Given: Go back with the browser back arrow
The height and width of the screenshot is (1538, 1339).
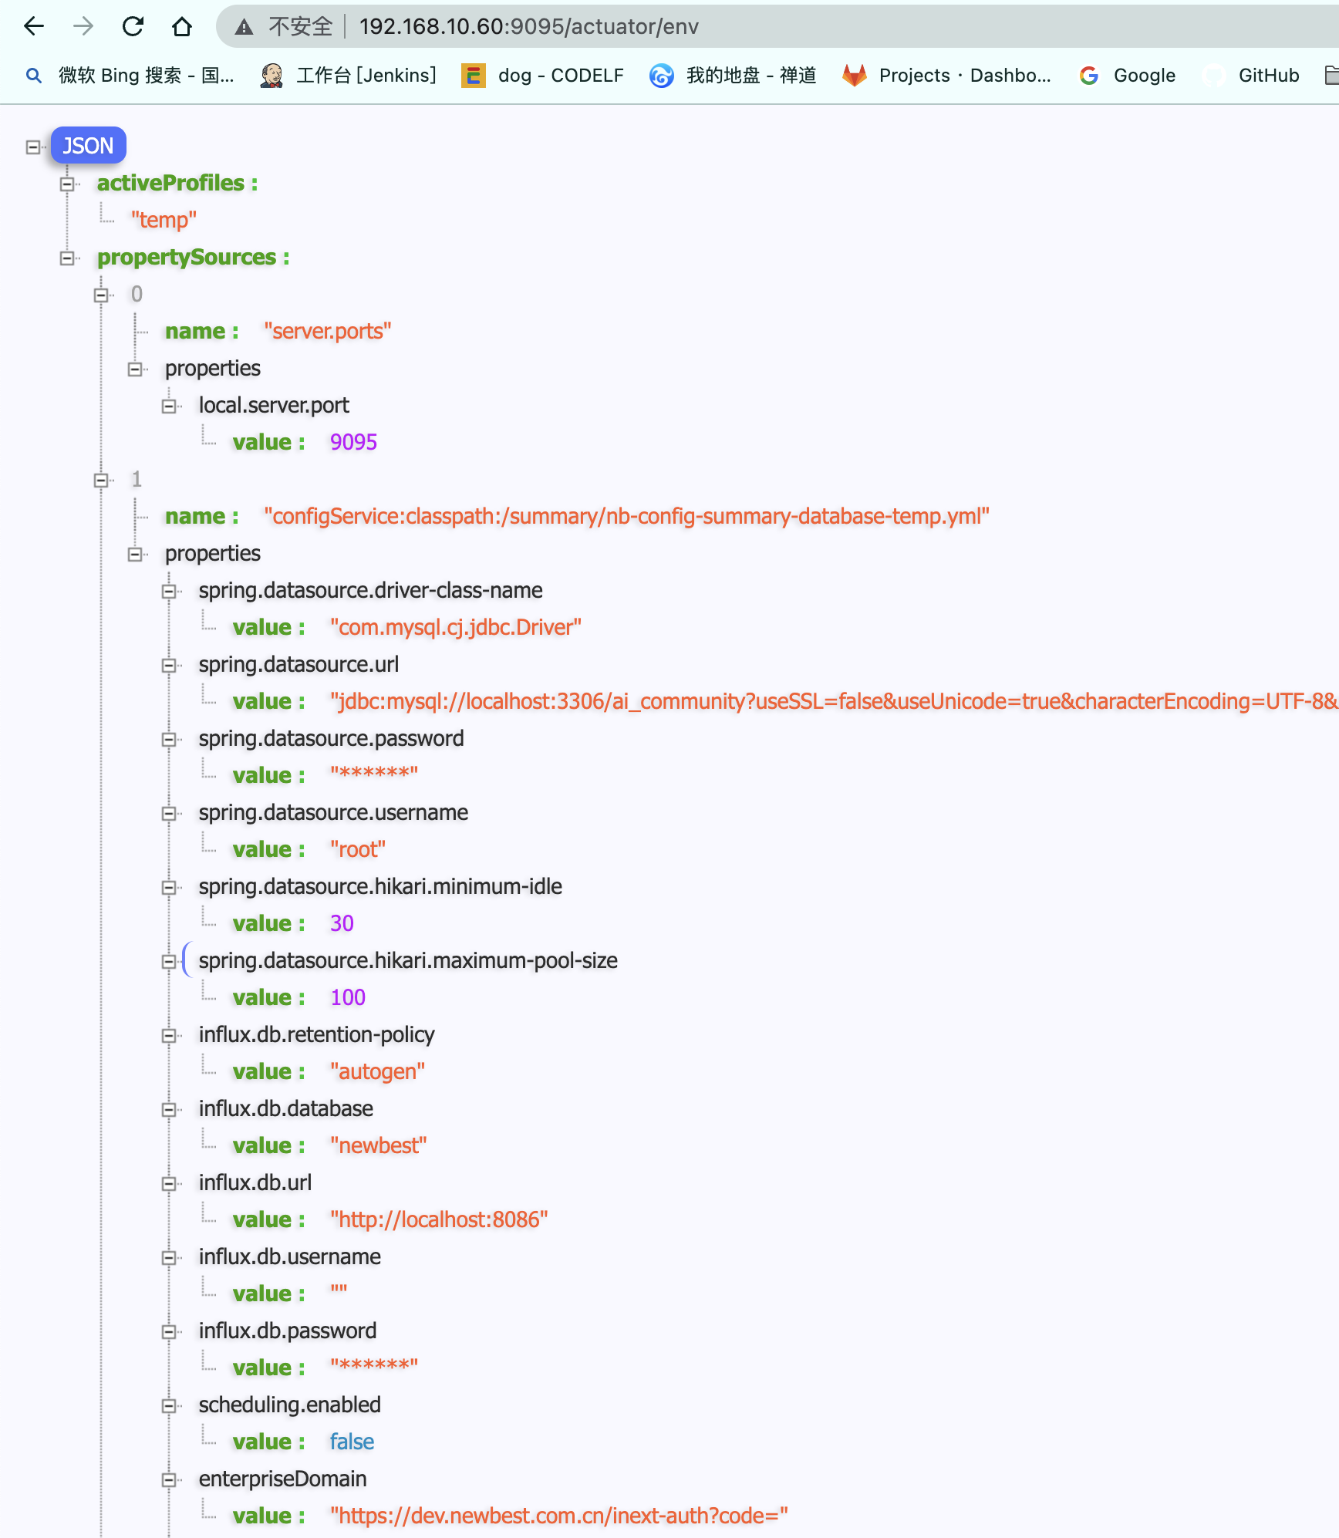Looking at the screenshot, I should (x=34, y=26).
